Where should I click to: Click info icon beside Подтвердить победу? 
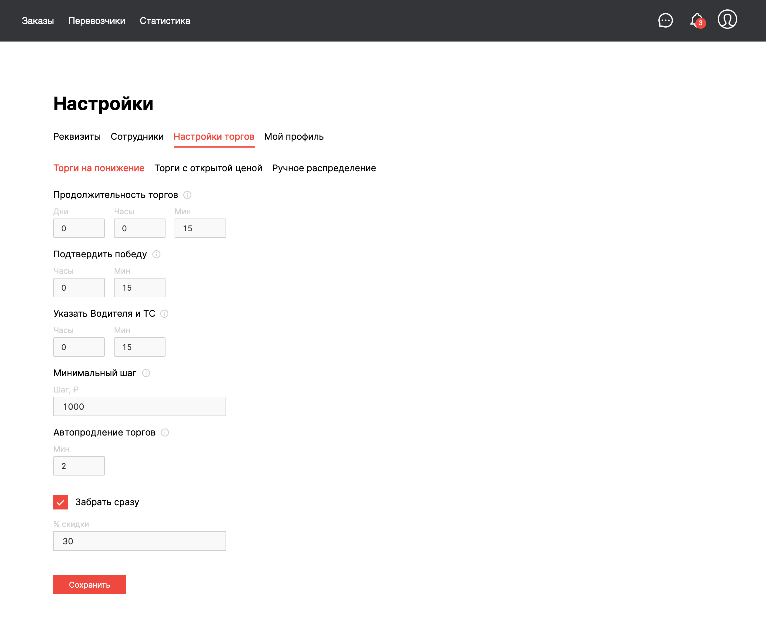coord(156,254)
